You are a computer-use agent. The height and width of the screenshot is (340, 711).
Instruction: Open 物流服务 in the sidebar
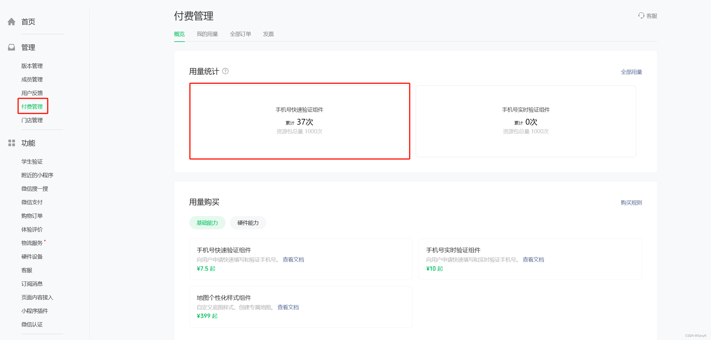point(32,243)
